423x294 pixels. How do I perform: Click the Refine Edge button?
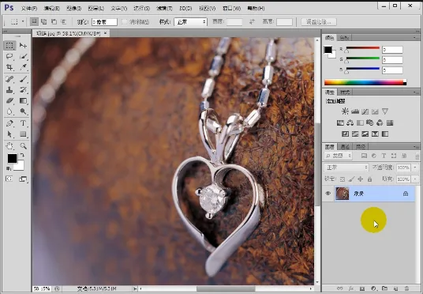319,22
